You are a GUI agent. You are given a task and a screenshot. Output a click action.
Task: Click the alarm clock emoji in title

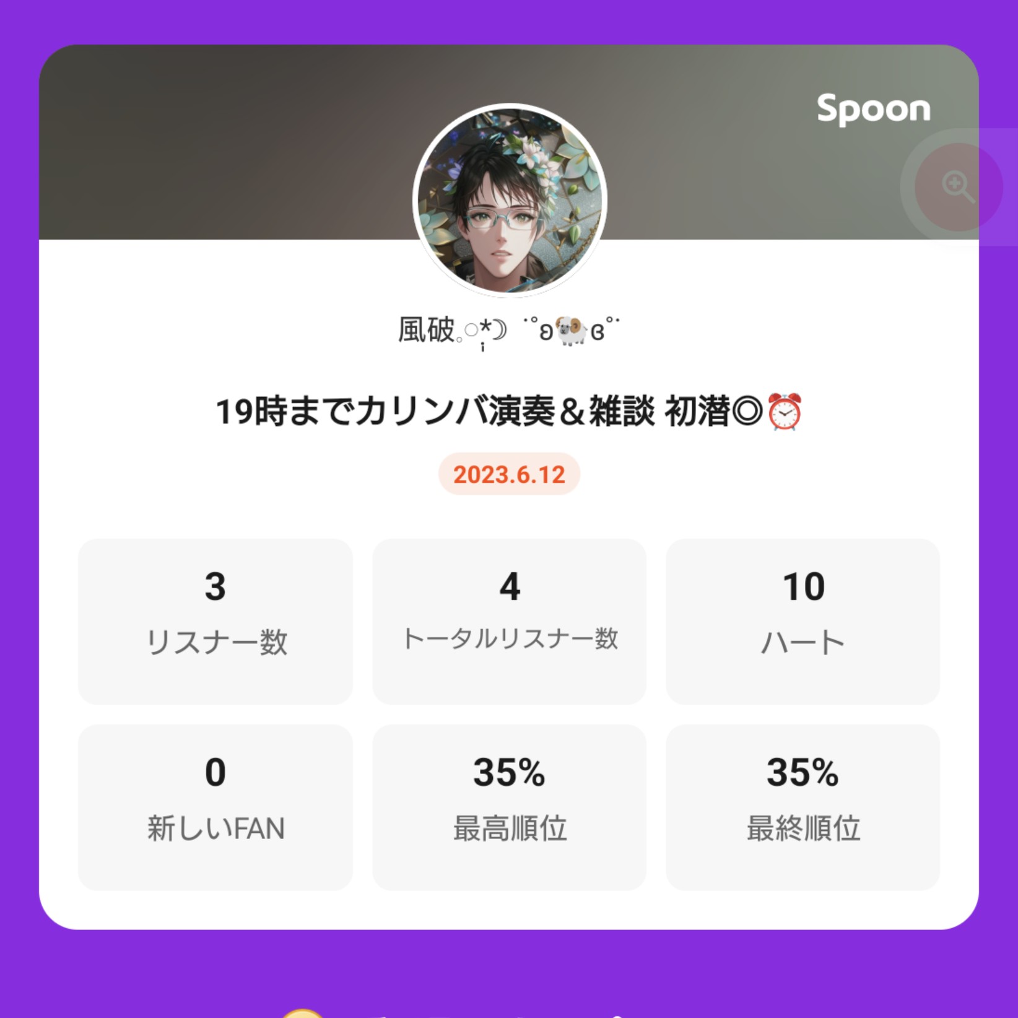point(785,412)
